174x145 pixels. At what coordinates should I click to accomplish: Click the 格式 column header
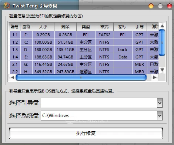(104, 27)
